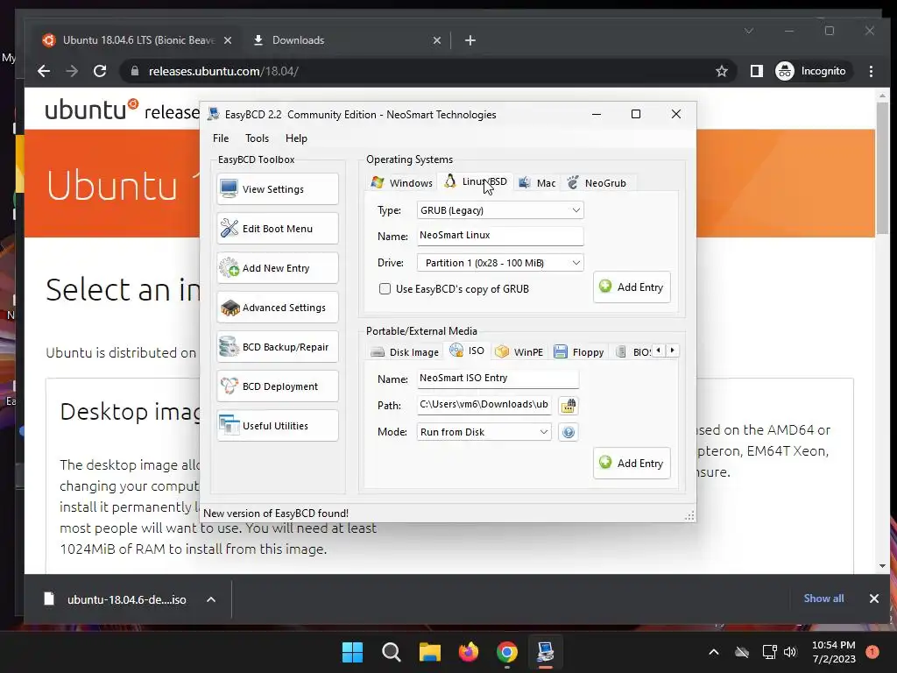Open the Disk Image media tab
This screenshot has height=673, width=897.
(405, 352)
